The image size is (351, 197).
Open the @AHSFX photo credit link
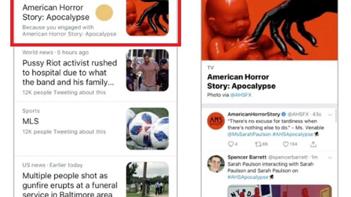241,95
